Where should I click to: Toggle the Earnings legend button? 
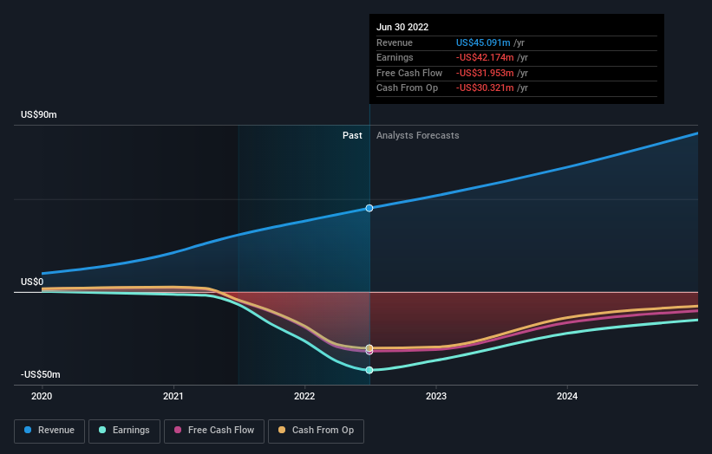pyautogui.click(x=124, y=431)
